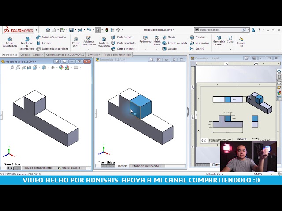Open Geometría de referencia tool

(219, 41)
